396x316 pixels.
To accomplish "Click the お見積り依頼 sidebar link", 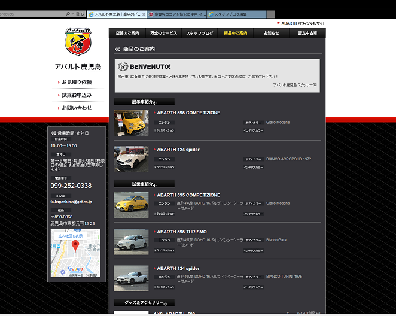I will (x=77, y=82).
